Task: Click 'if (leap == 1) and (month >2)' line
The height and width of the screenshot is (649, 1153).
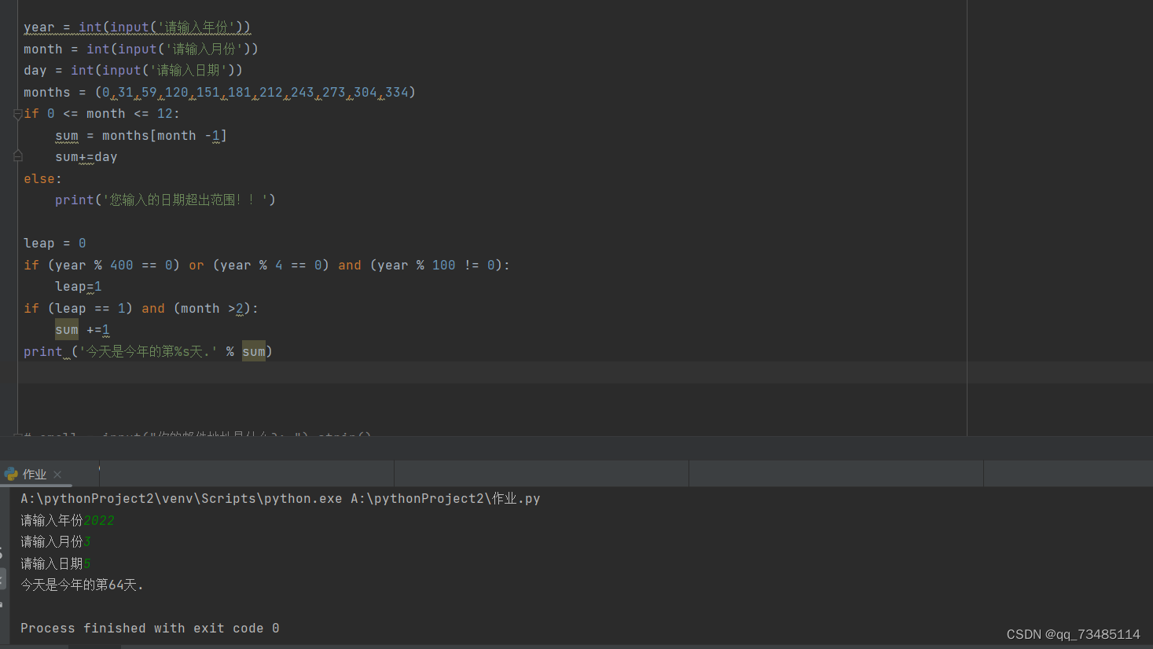Action: tap(141, 309)
